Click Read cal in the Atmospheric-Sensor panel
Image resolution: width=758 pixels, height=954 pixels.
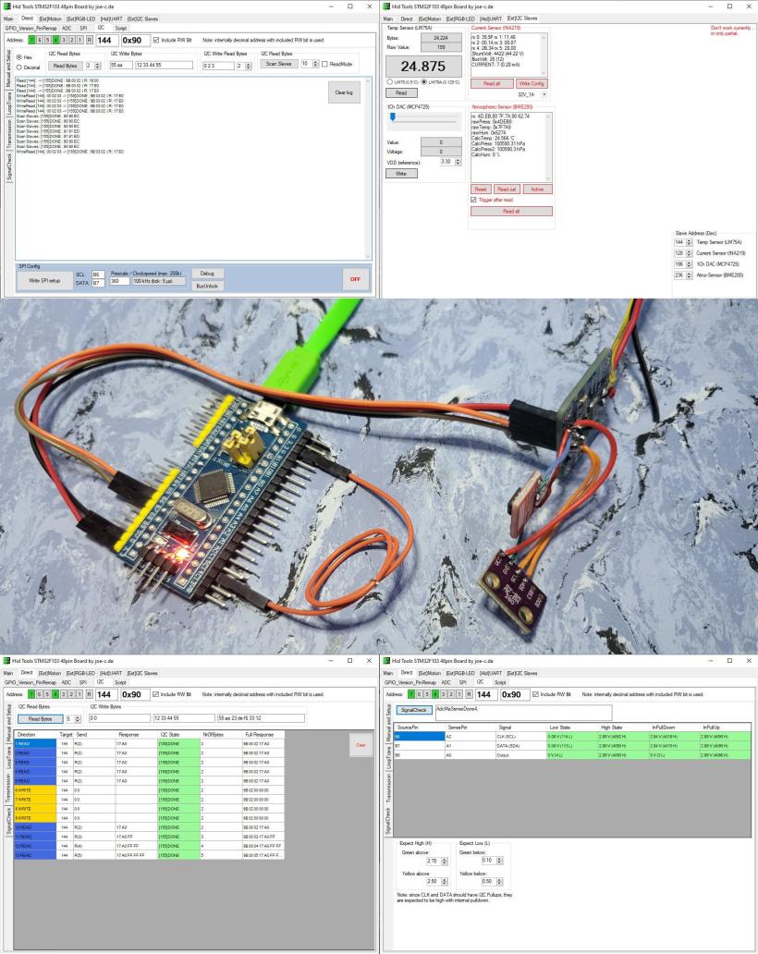click(507, 189)
